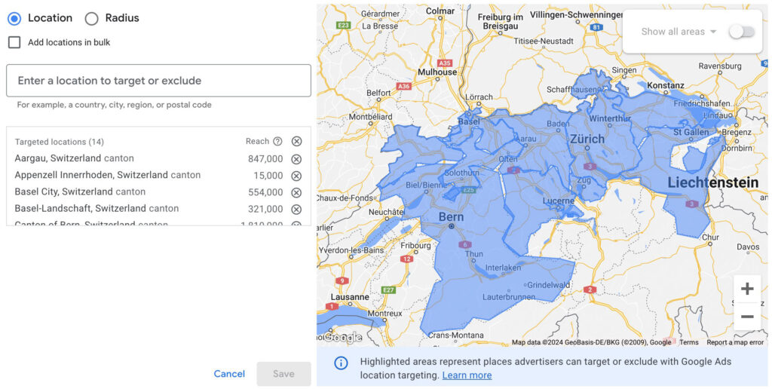This screenshot has height=389, width=772.
Task: Click the 554,000 reach value
Action: pyautogui.click(x=265, y=192)
